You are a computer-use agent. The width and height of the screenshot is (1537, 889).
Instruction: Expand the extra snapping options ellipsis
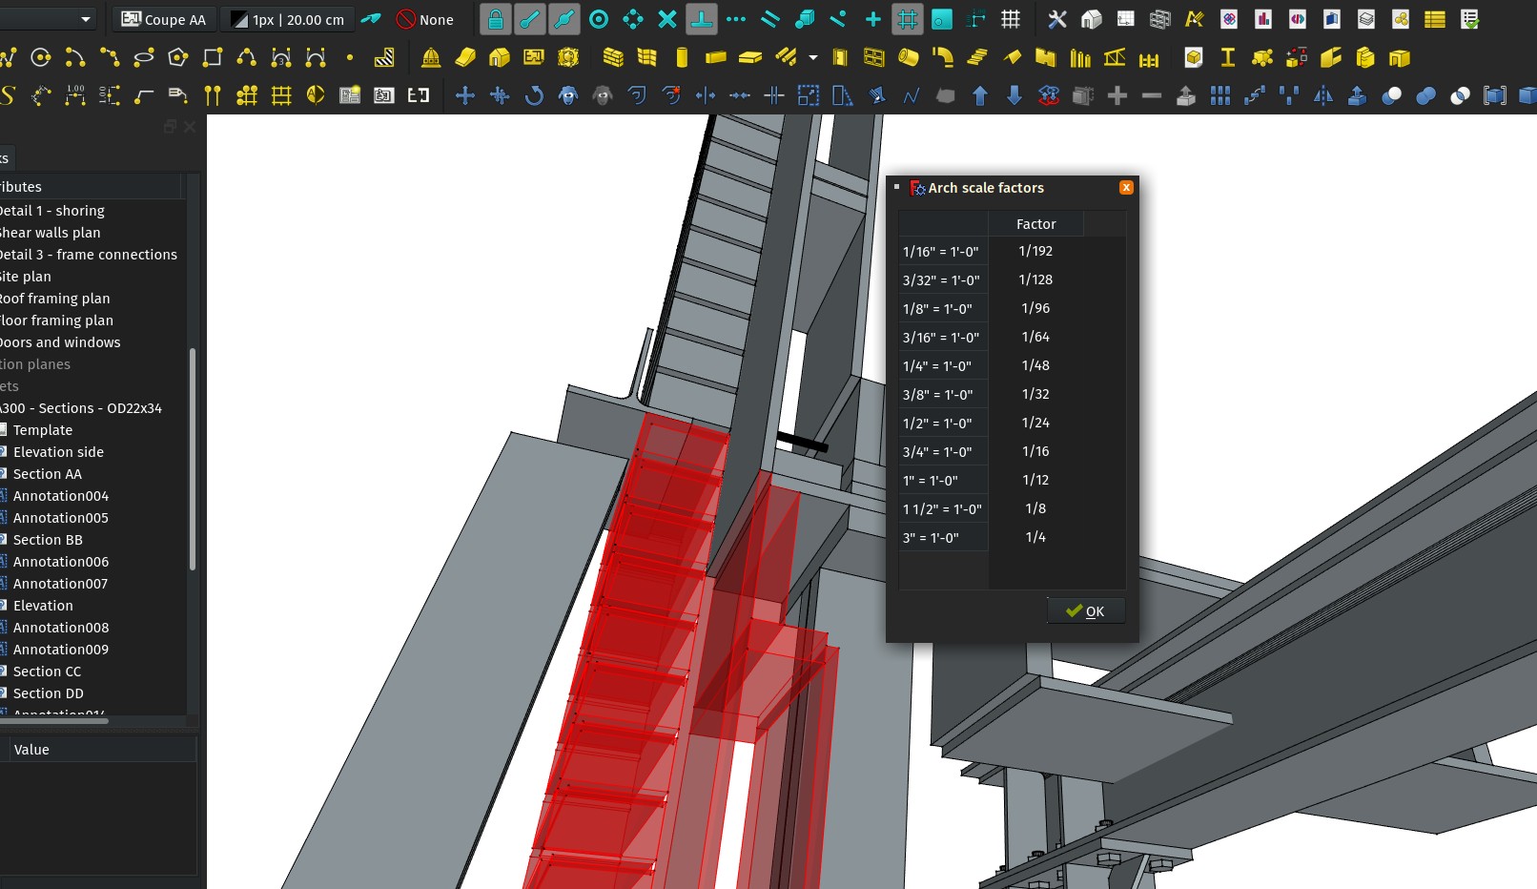click(736, 19)
